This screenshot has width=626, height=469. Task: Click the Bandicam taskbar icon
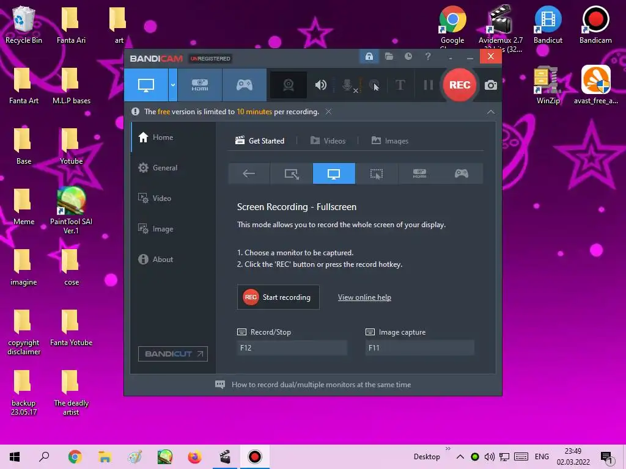click(255, 457)
